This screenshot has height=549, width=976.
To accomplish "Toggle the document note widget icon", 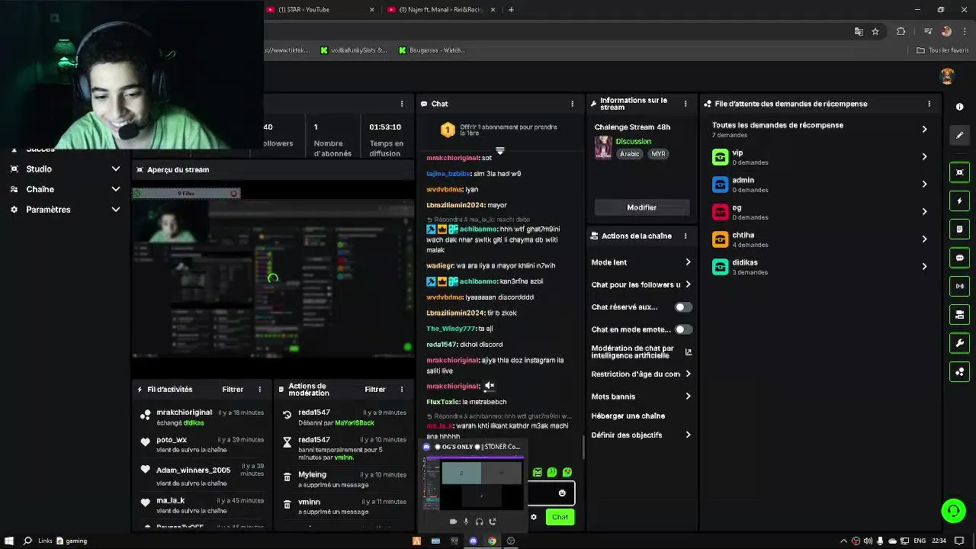I will point(959,230).
